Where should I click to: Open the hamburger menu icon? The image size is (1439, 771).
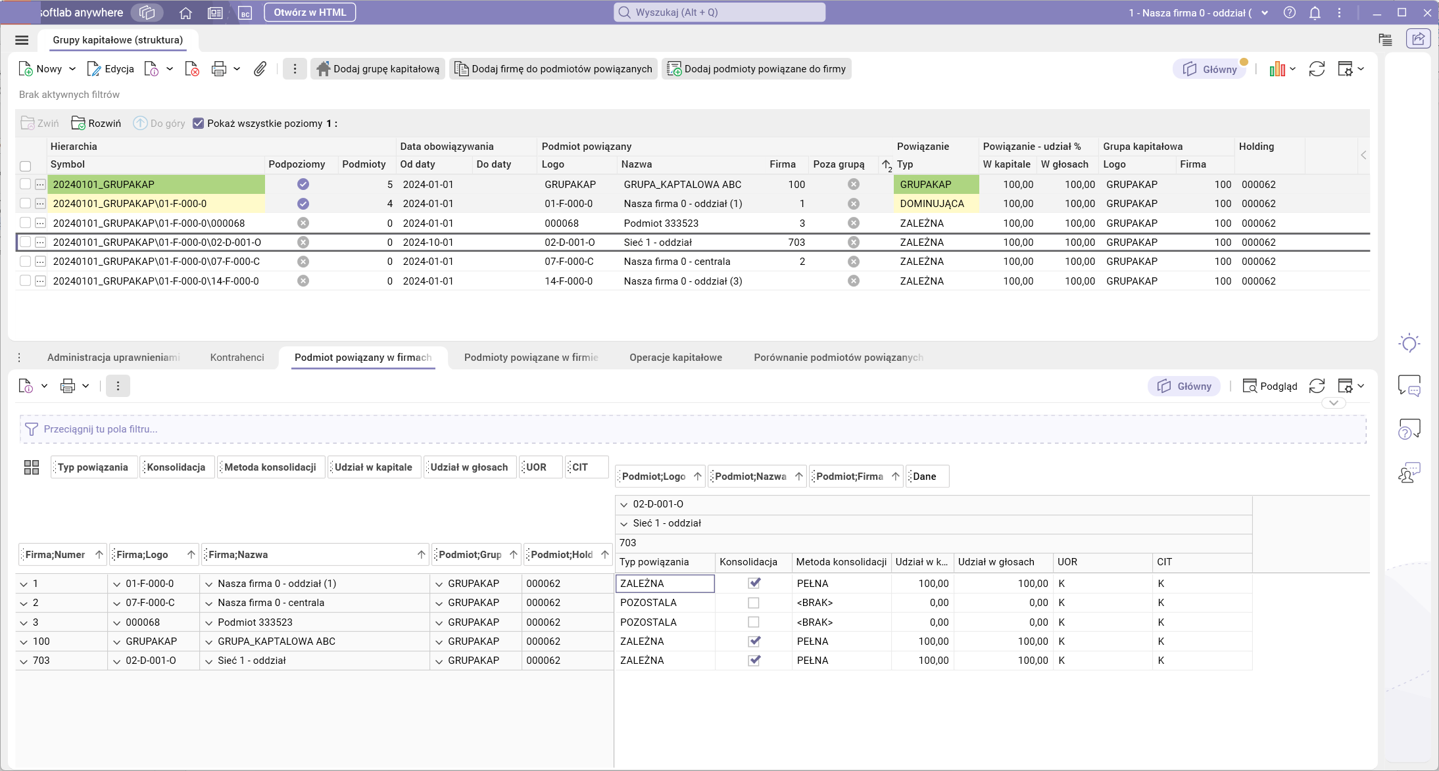click(x=22, y=40)
